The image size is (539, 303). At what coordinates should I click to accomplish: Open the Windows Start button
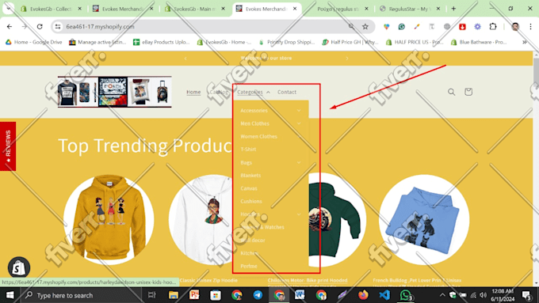[10, 295]
